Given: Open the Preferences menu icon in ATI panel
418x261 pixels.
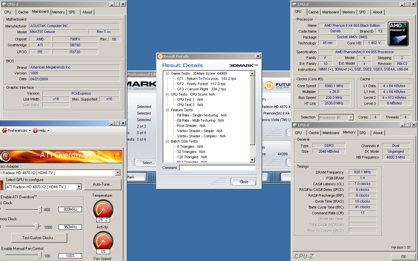Looking at the screenshot, I should [5, 130].
